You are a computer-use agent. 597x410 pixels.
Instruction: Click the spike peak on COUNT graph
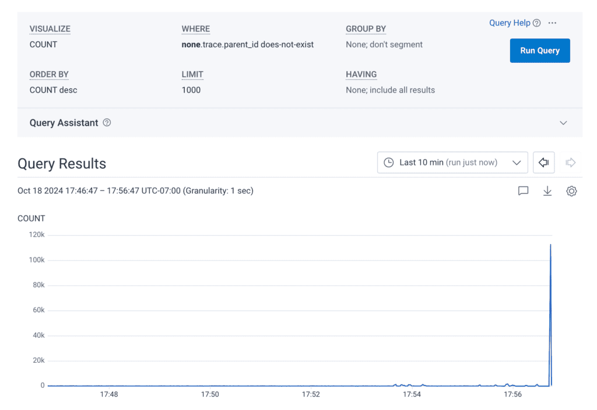[x=550, y=245]
